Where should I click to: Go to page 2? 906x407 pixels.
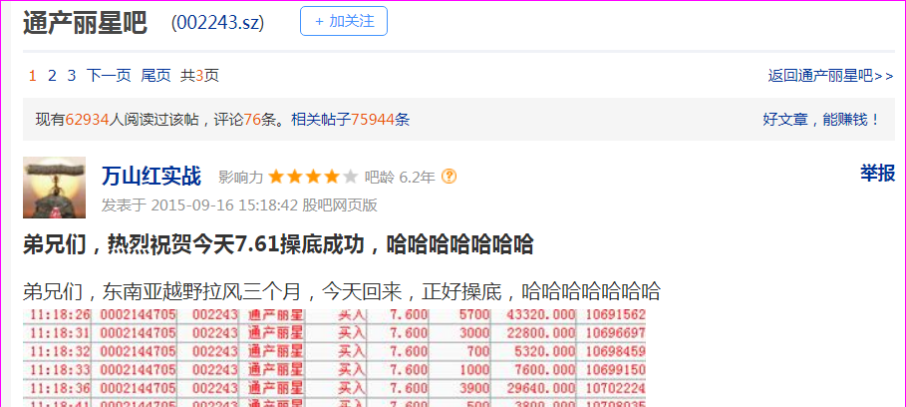(x=52, y=76)
